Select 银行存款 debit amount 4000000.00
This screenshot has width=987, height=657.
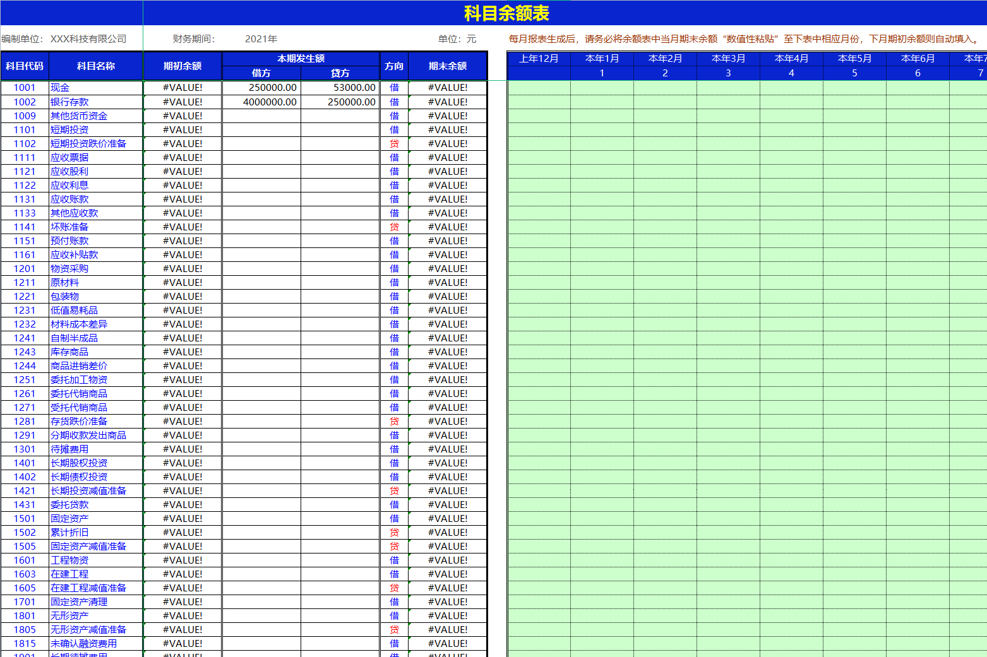261,102
